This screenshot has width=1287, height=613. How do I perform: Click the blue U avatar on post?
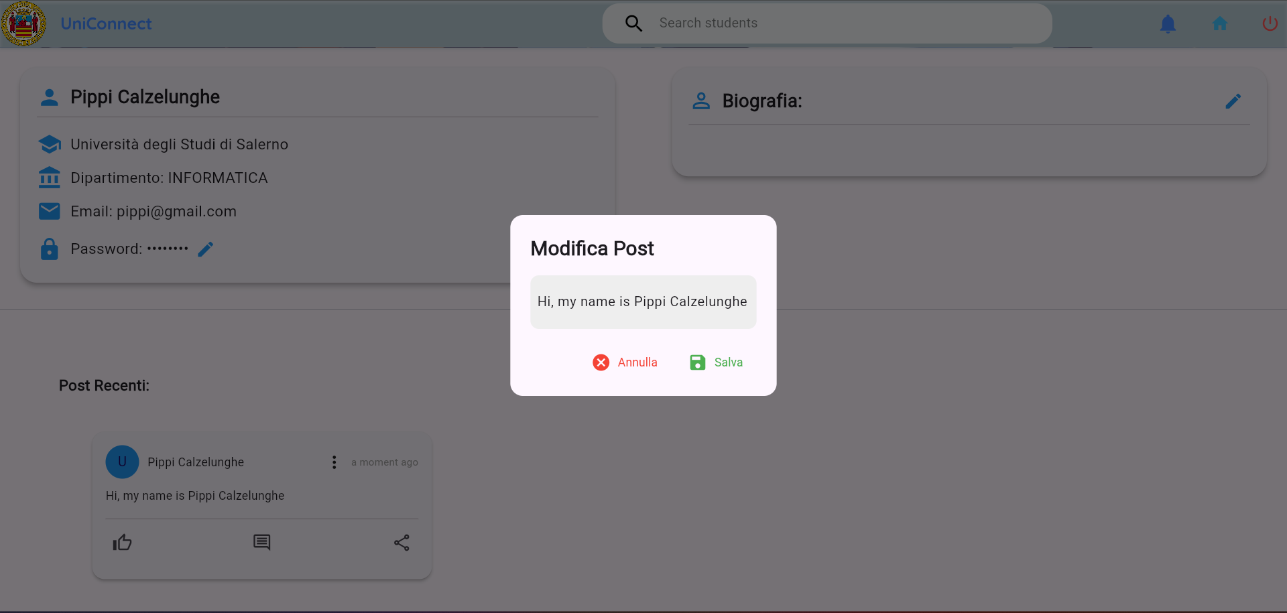pos(122,462)
